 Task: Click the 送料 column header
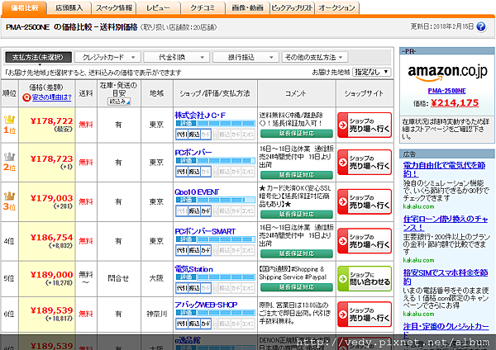click(x=86, y=93)
